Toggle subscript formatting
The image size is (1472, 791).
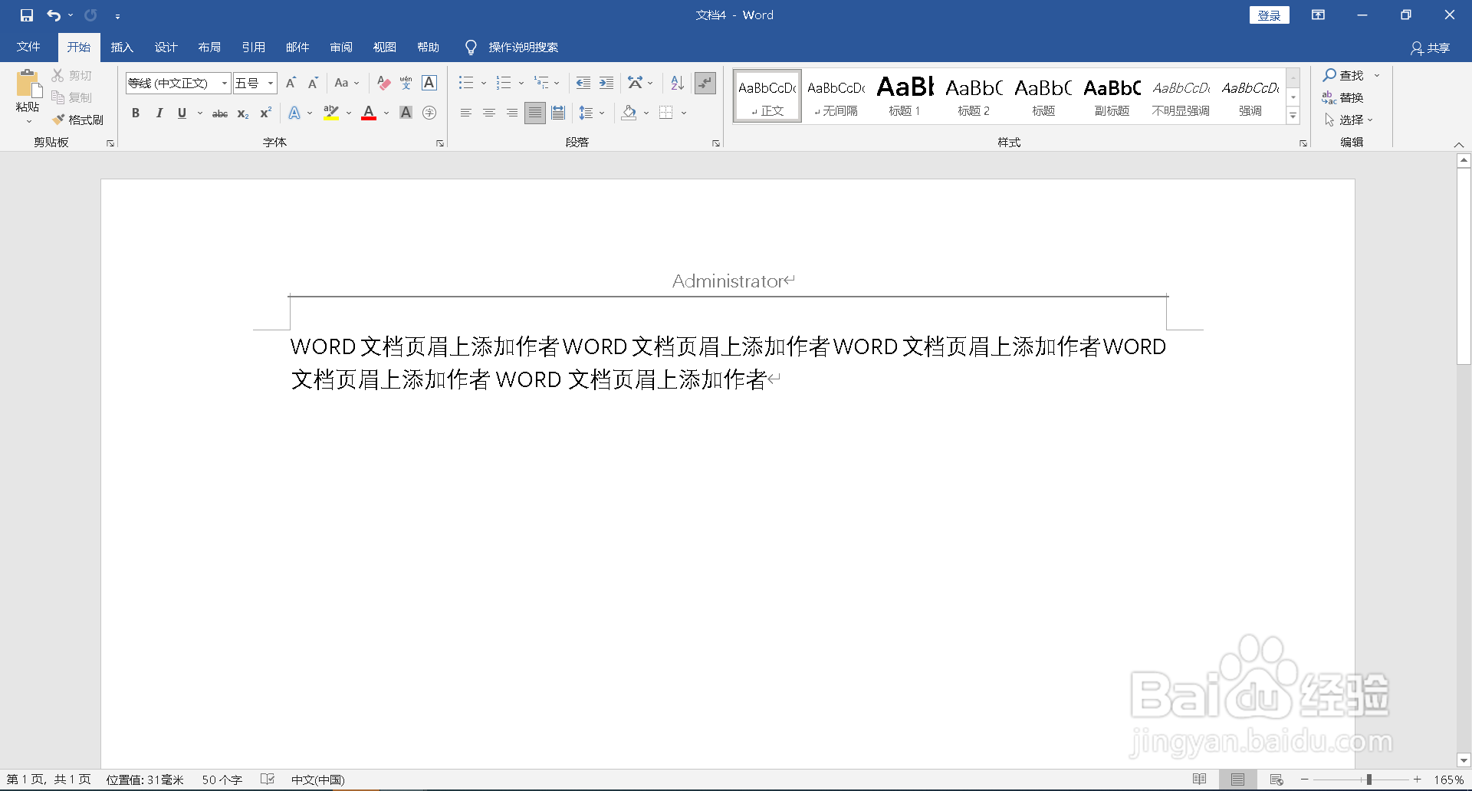[x=243, y=113]
